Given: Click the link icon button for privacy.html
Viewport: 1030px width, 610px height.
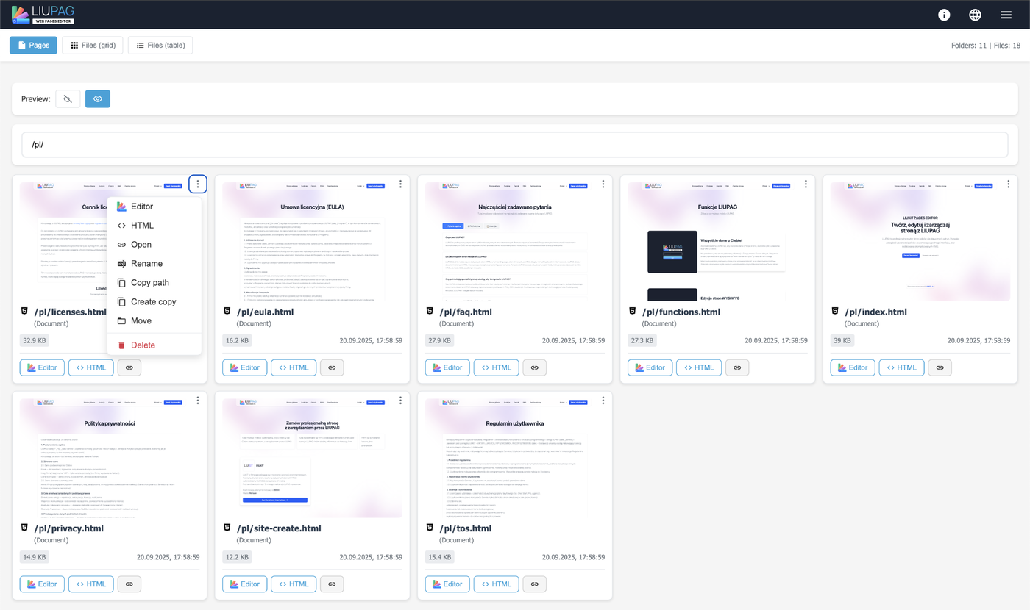Looking at the screenshot, I should 129,584.
